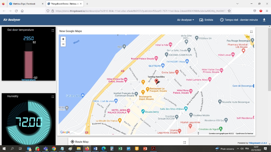271x152 pixels.
Task: Click the red Tunding HandBike map marker
Action: pyautogui.click(x=156, y=81)
